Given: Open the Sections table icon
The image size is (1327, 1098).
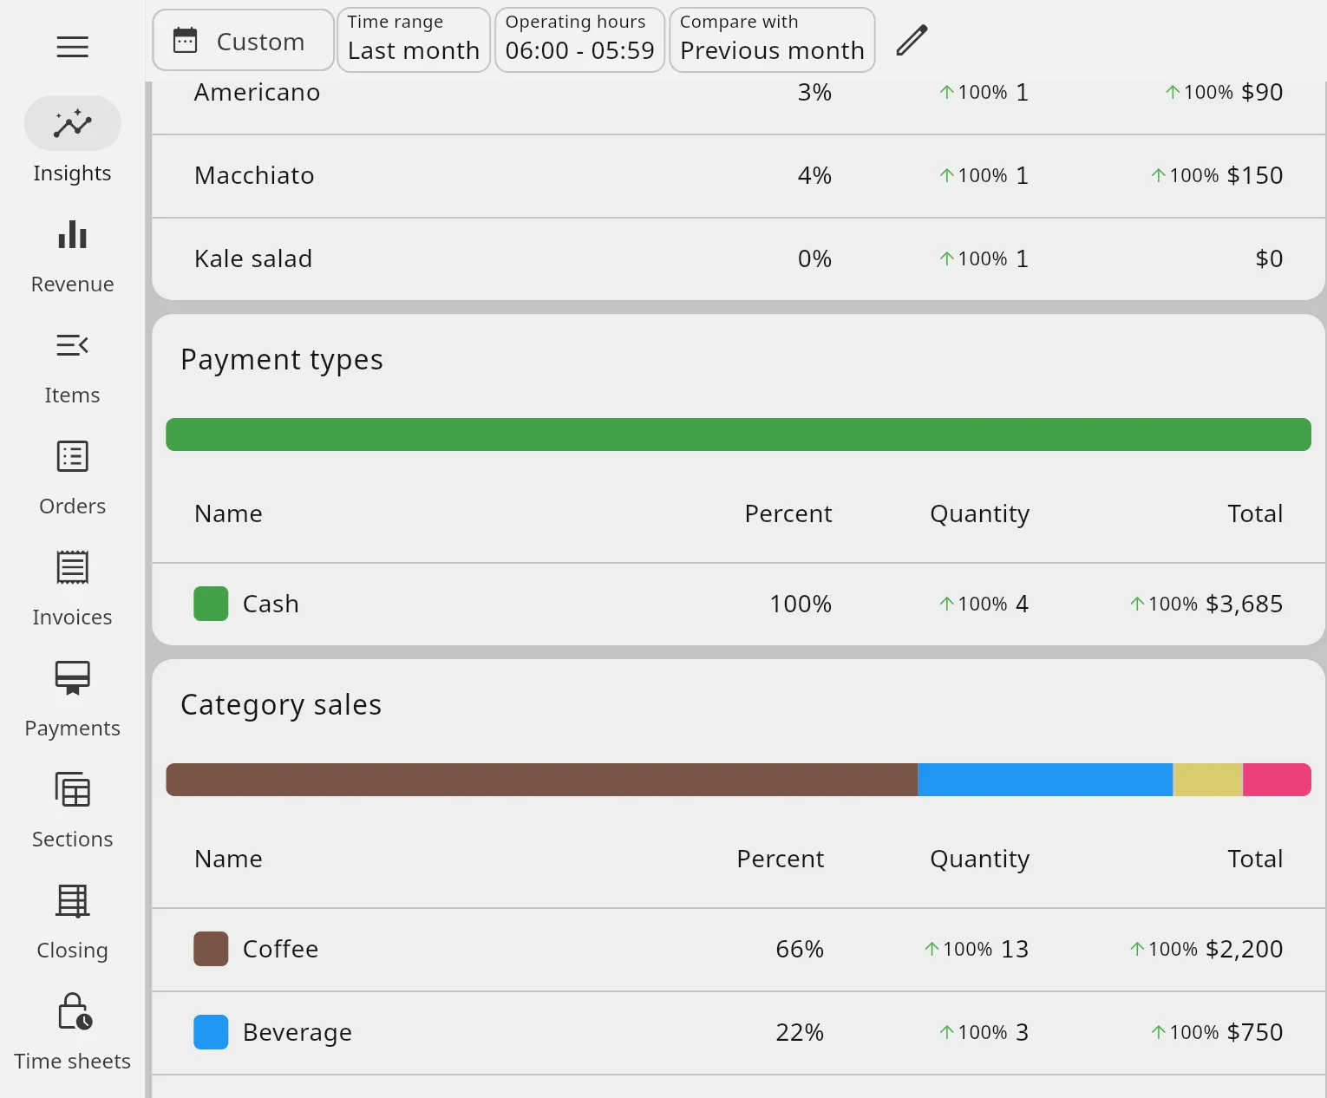Looking at the screenshot, I should coord(73,790).
